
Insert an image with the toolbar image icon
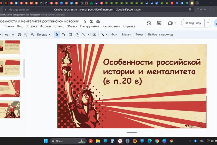point(70,35)
